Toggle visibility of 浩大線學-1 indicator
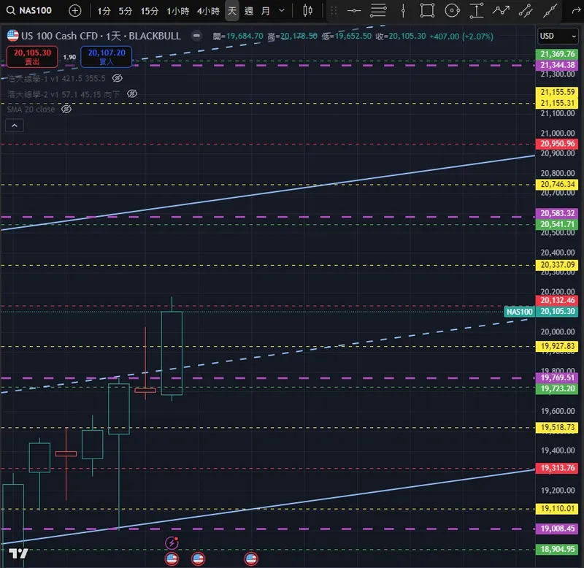 118,78
